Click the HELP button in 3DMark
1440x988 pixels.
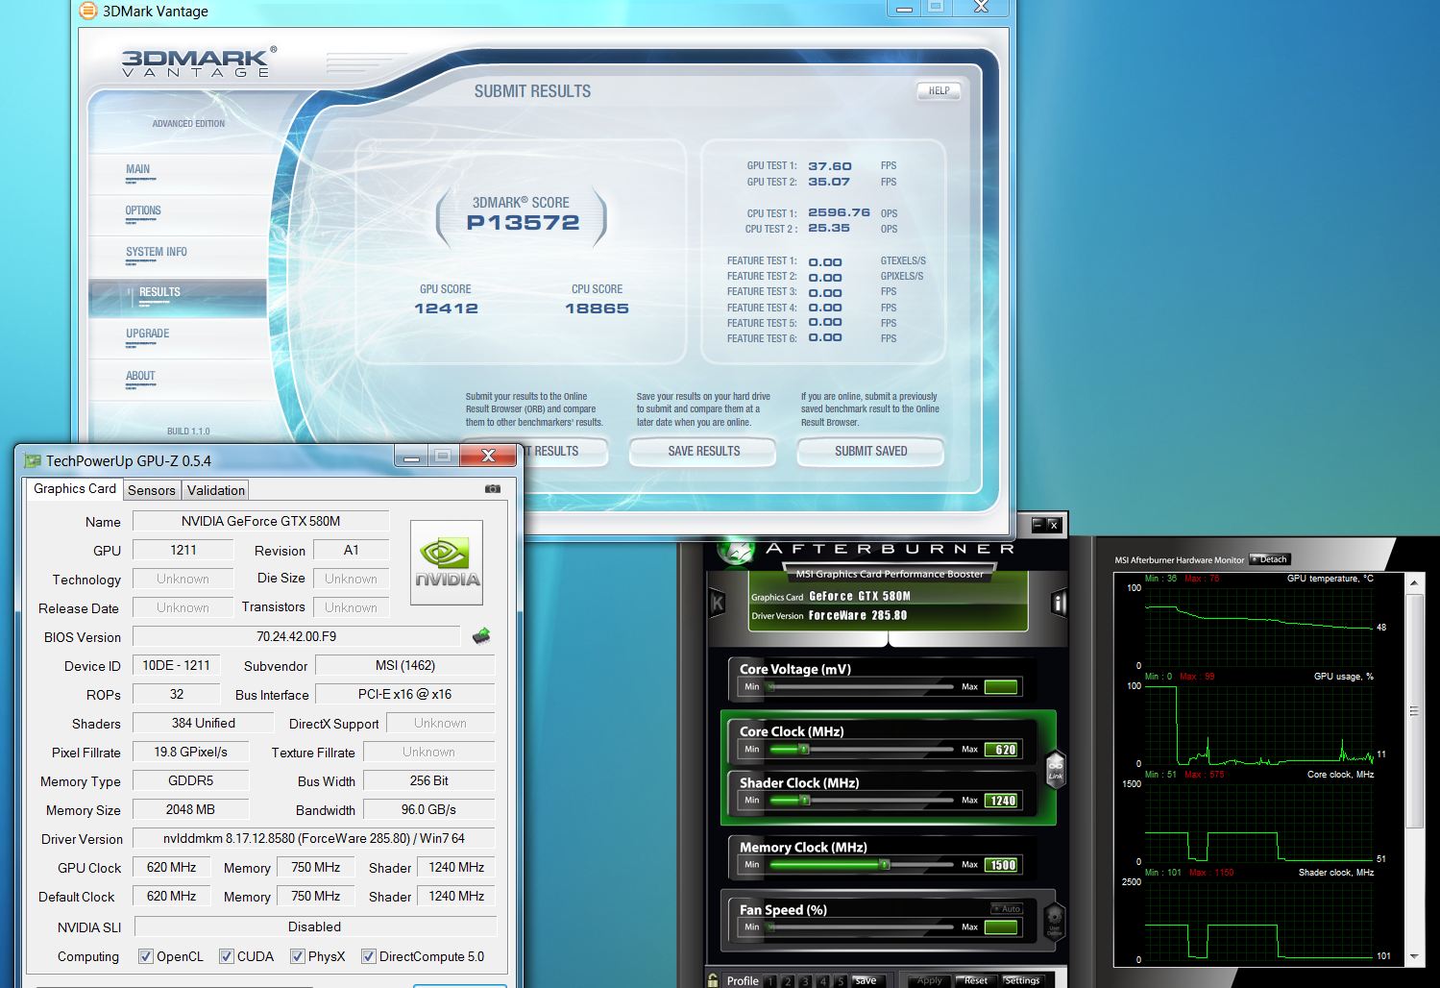939,91
